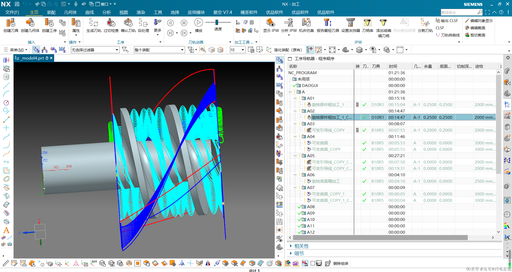Open the Attributes (属性) icon

(x=76, y=26)
